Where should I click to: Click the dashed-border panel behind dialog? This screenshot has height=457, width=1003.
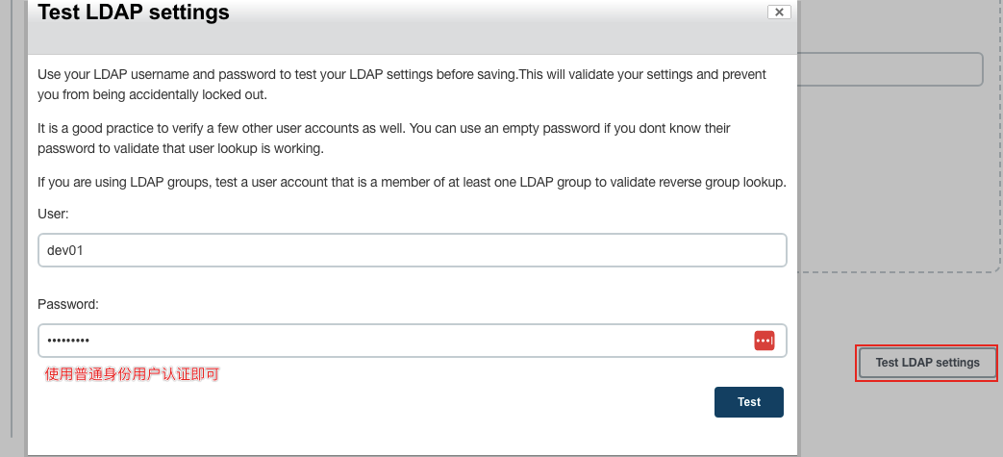899,186
